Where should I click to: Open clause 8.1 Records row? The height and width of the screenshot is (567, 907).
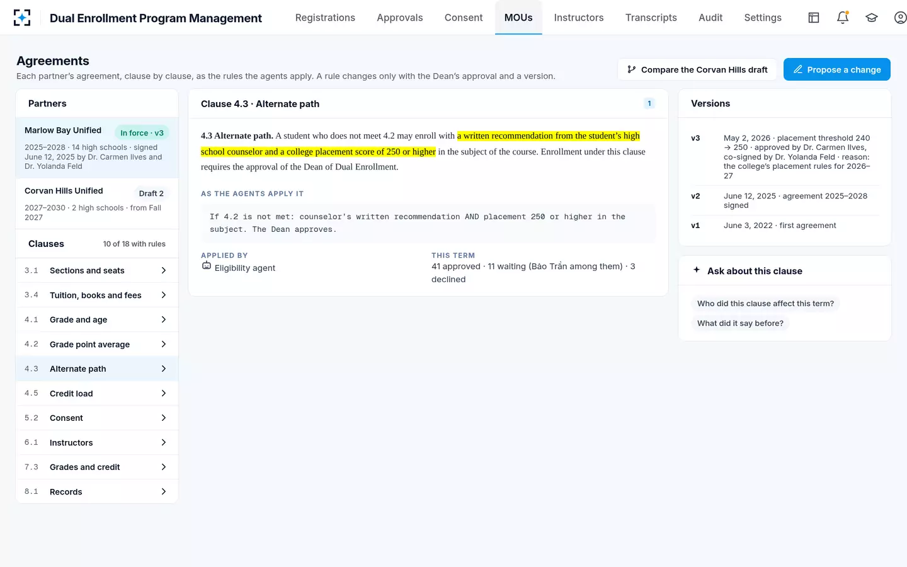97,491
